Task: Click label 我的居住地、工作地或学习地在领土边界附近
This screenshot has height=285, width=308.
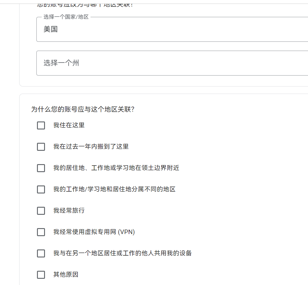Action: tap(116, 168)
